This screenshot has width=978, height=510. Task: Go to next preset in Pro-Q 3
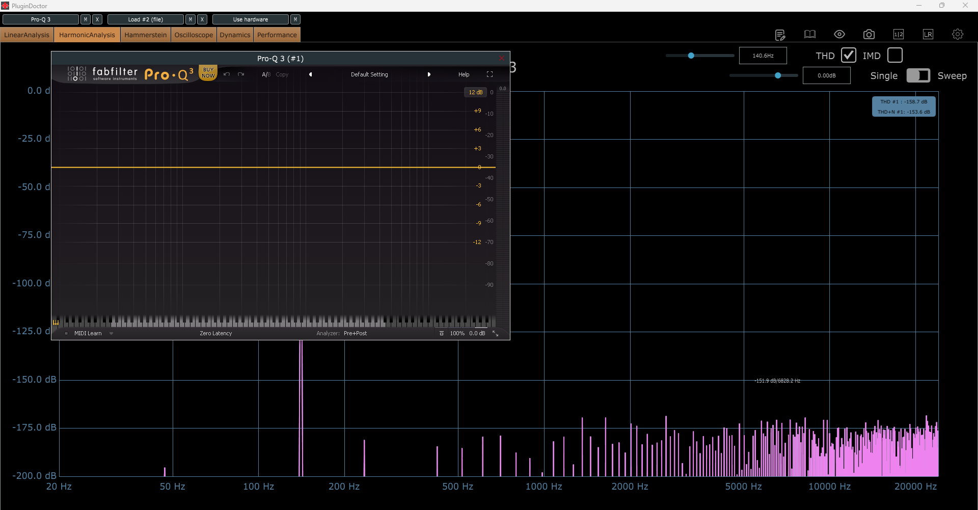coord(429,74)
